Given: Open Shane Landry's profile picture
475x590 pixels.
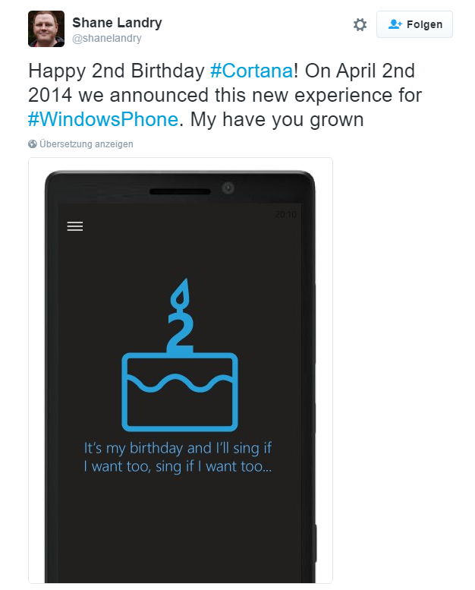Looking at the screenshot, I should (x=46, y=29).
